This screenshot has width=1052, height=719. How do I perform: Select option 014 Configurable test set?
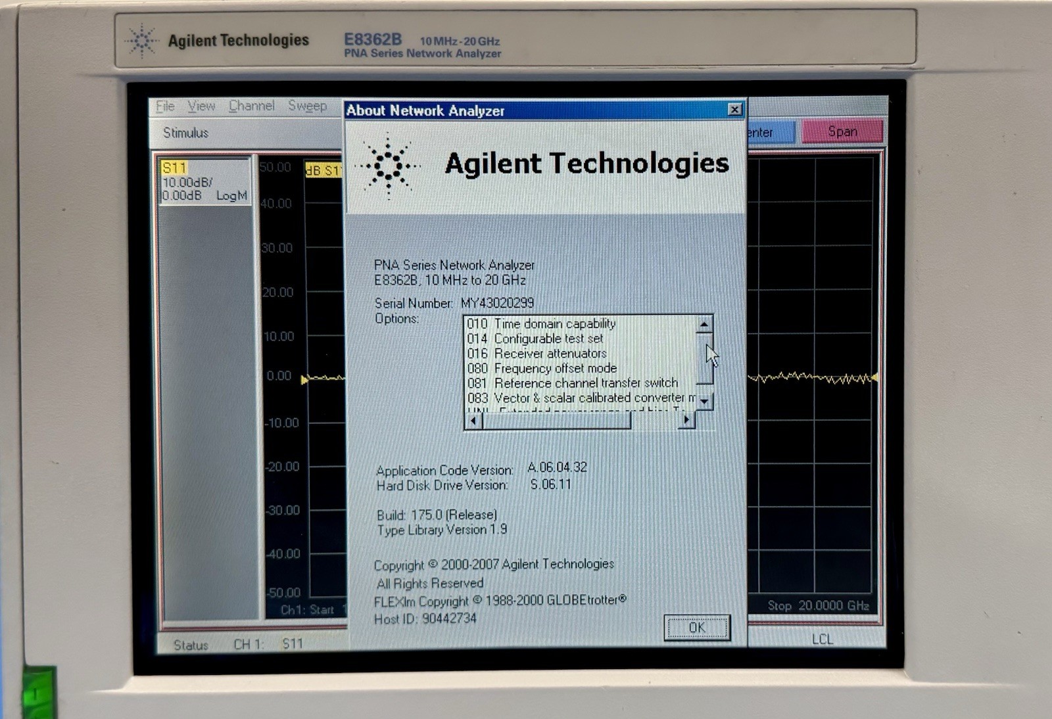click(535, 338)
